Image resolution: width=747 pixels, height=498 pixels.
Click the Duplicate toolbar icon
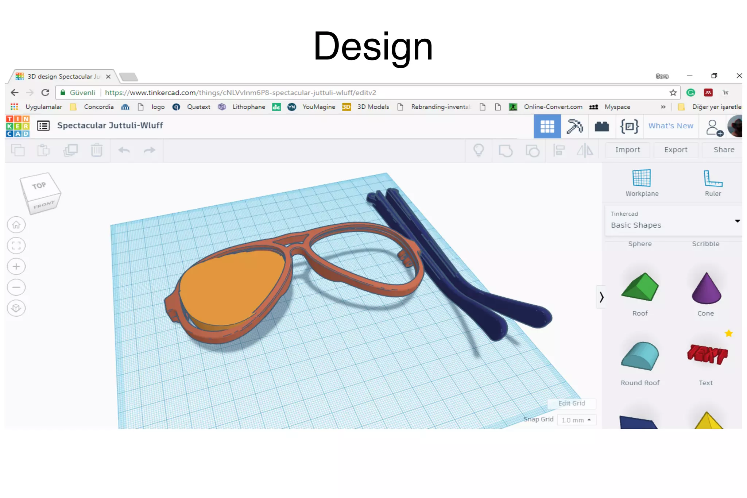70,150
